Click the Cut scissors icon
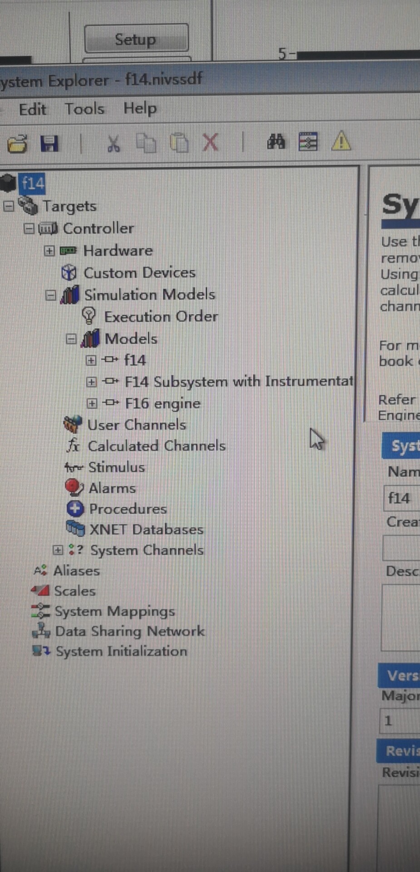Image resolution: width=420 pixels, height=872 pixels. (113, 143)
